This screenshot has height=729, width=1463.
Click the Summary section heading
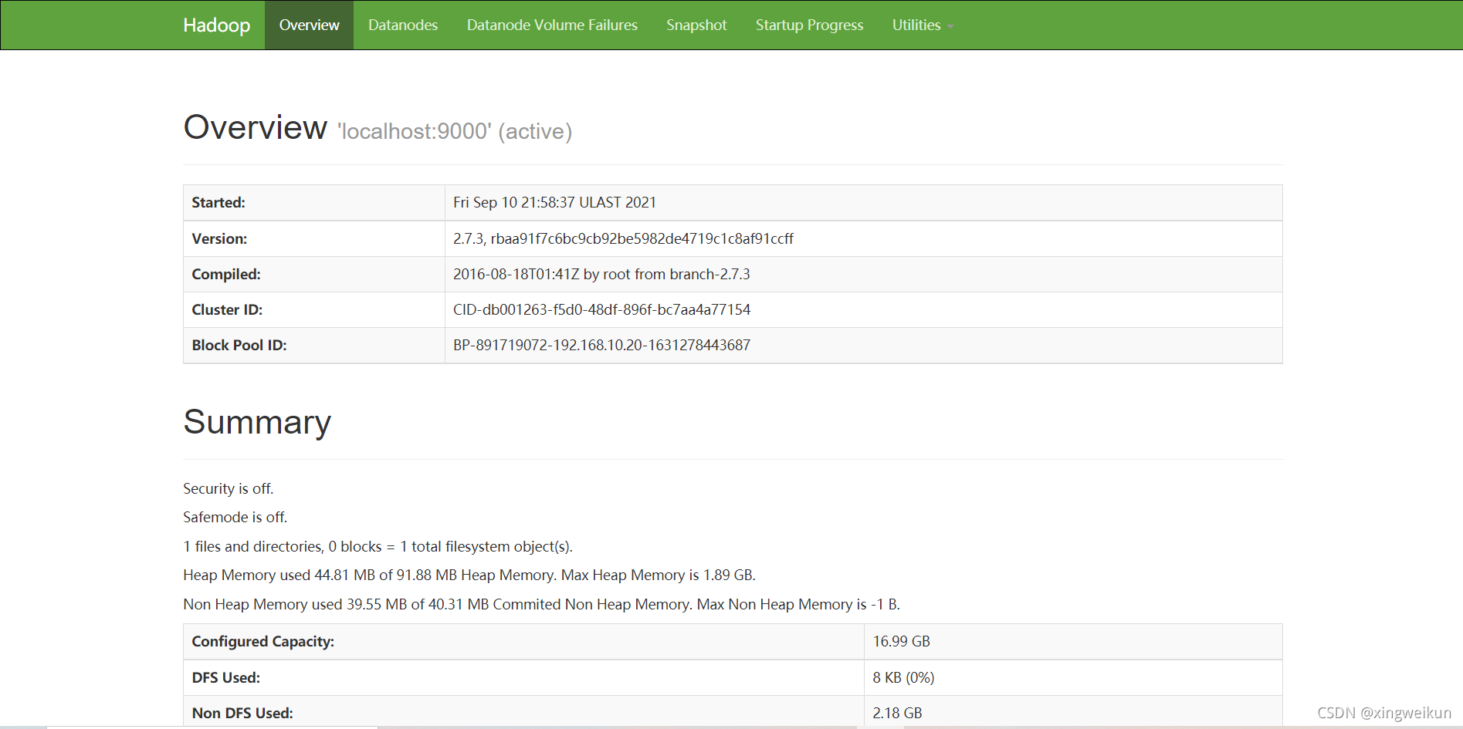(257, 422)
